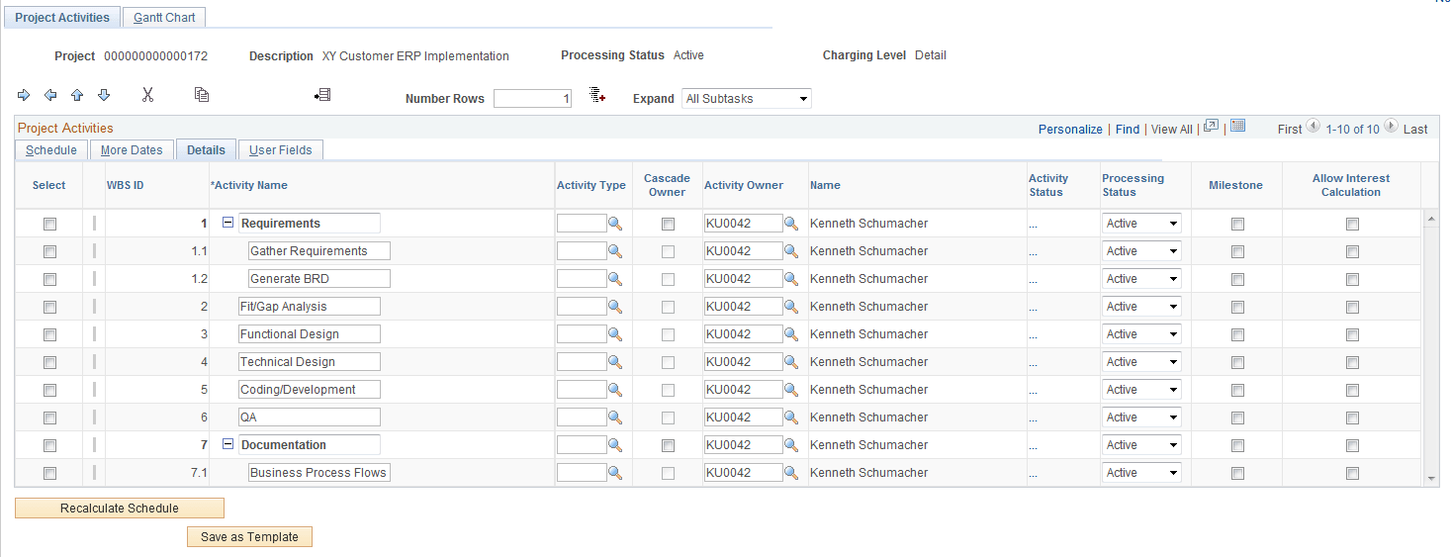Image resolution: width=1451 pixels, height=557 pixels.
Task: Select the Fit/Gap Analysis row checkbox
Action: coord(49,308)
